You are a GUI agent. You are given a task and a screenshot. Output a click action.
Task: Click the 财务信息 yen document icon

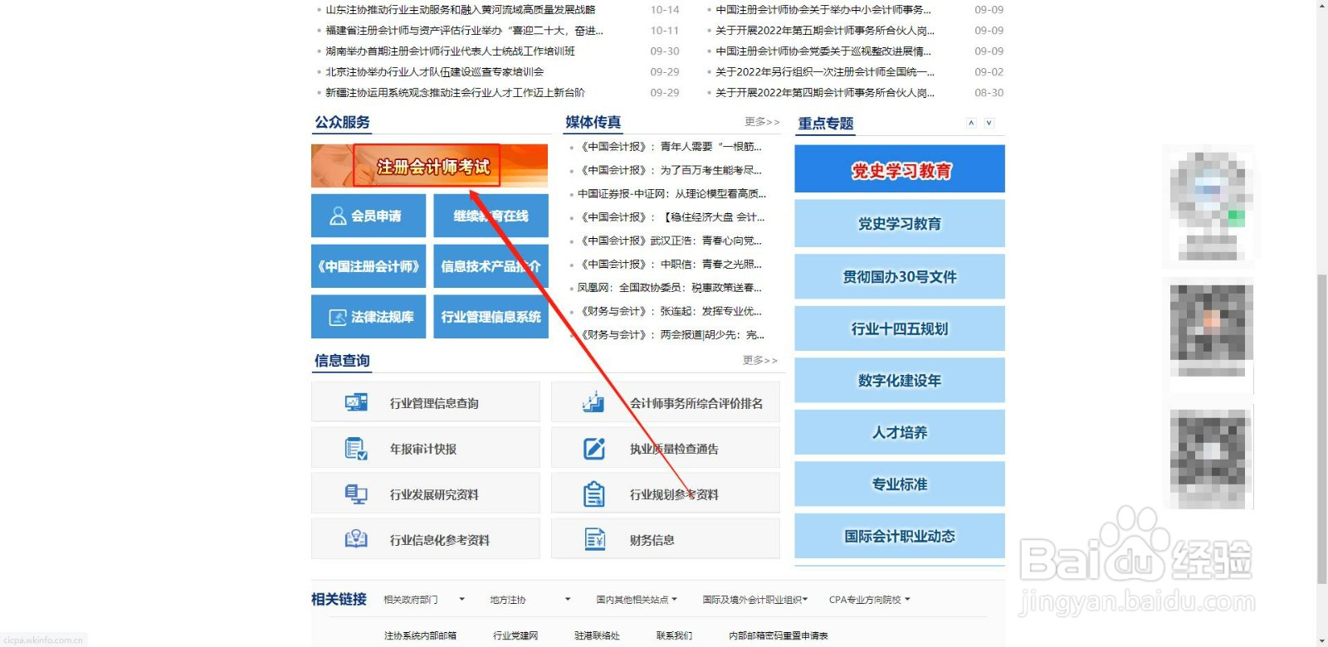595,540
